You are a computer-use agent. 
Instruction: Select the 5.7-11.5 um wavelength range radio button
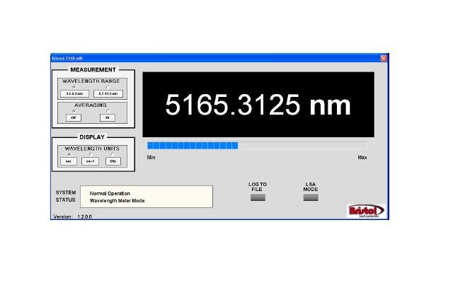(107, 87)
